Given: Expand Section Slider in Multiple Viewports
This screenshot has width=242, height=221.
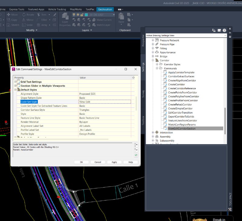Looking at the screenshot, I should coord(15,86).
